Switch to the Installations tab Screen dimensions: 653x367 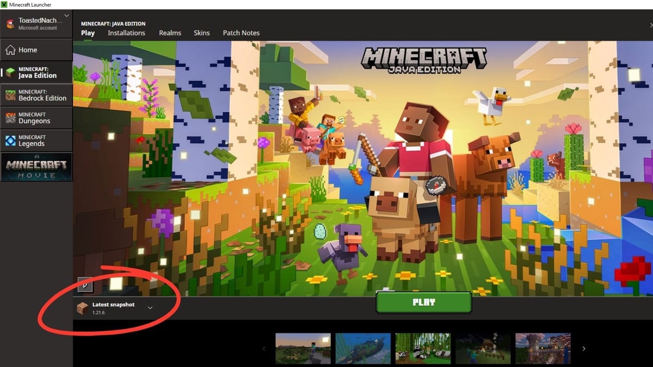click(126, 33)
